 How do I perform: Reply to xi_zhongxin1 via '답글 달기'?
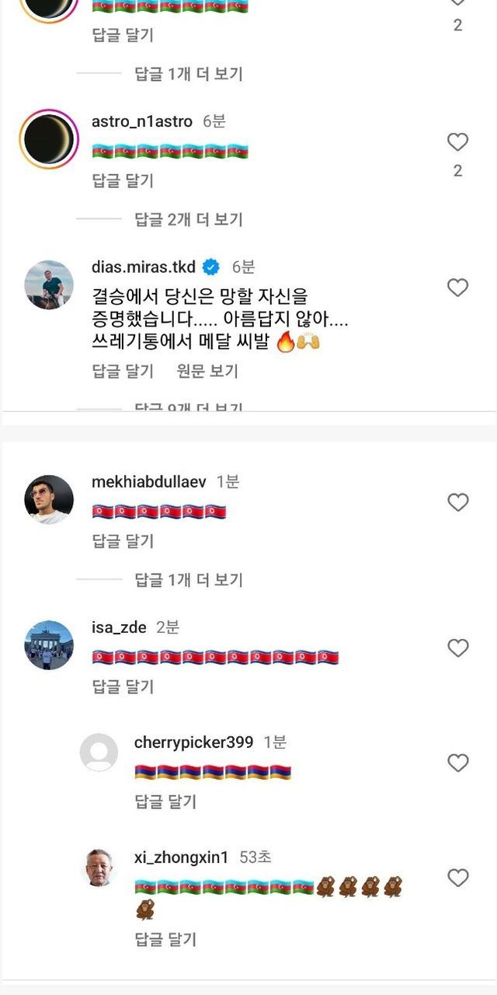click(165, 939)
